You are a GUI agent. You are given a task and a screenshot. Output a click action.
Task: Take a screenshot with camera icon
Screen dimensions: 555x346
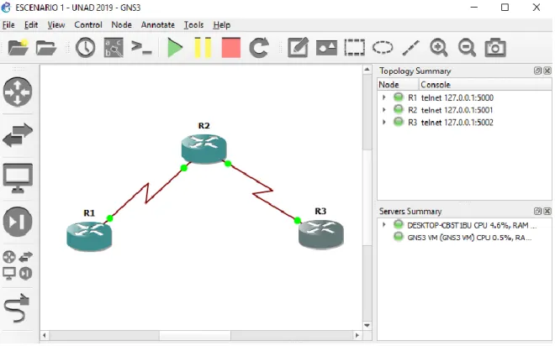tap(495, 48)
